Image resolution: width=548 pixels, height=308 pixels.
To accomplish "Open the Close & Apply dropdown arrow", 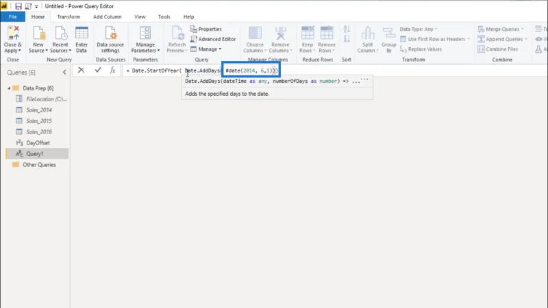I will 20,51.
